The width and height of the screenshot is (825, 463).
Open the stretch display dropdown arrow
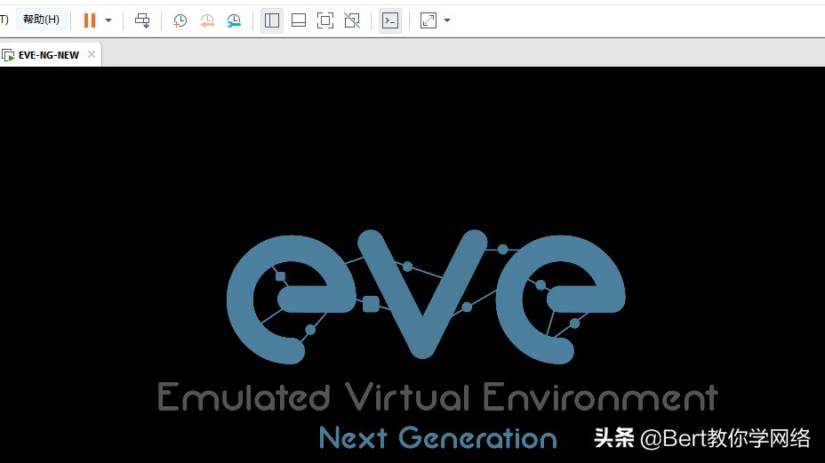(447, 20)
